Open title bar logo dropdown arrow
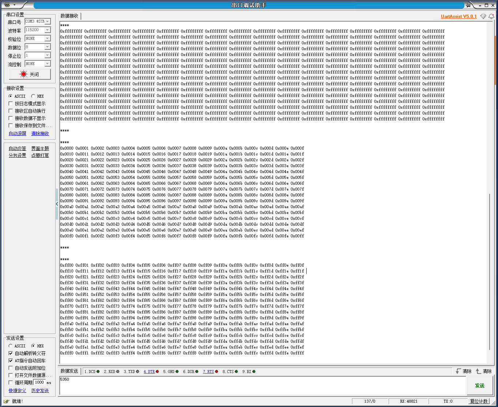The width and height of the screenshot is (498, 407). click(x=14, y=5)
